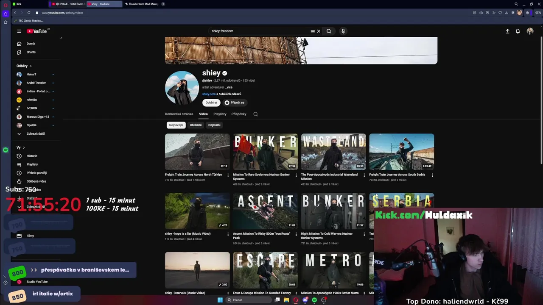Open Spotify in Opera sidebar

point(6,150)
